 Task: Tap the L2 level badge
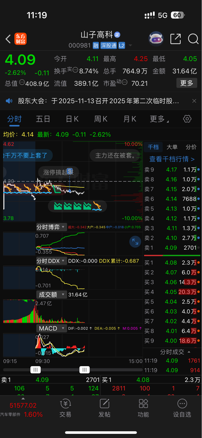pos(122,46)
